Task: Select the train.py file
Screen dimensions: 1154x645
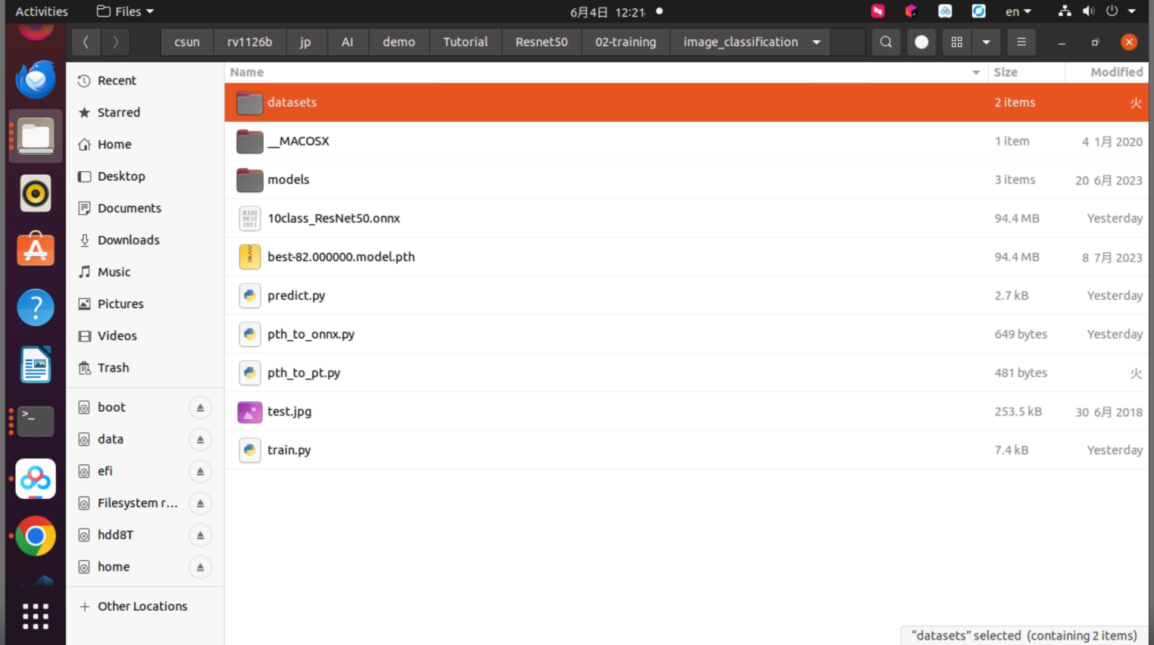Action: 686,450
